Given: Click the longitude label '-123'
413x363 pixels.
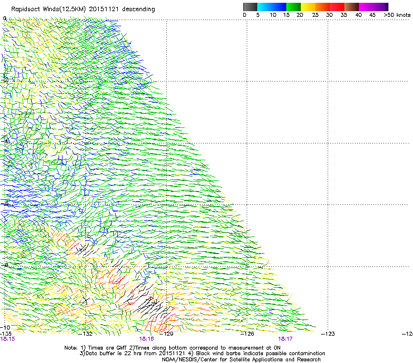Looking at the screenshot, I should [x=328, y=334].
